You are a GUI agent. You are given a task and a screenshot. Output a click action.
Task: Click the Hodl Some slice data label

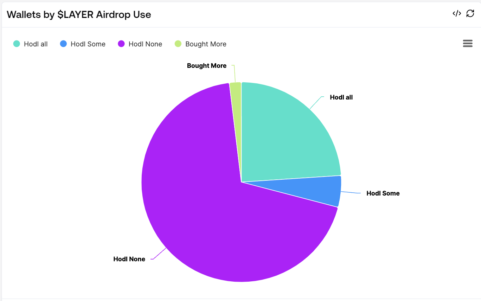click(383, 193)
